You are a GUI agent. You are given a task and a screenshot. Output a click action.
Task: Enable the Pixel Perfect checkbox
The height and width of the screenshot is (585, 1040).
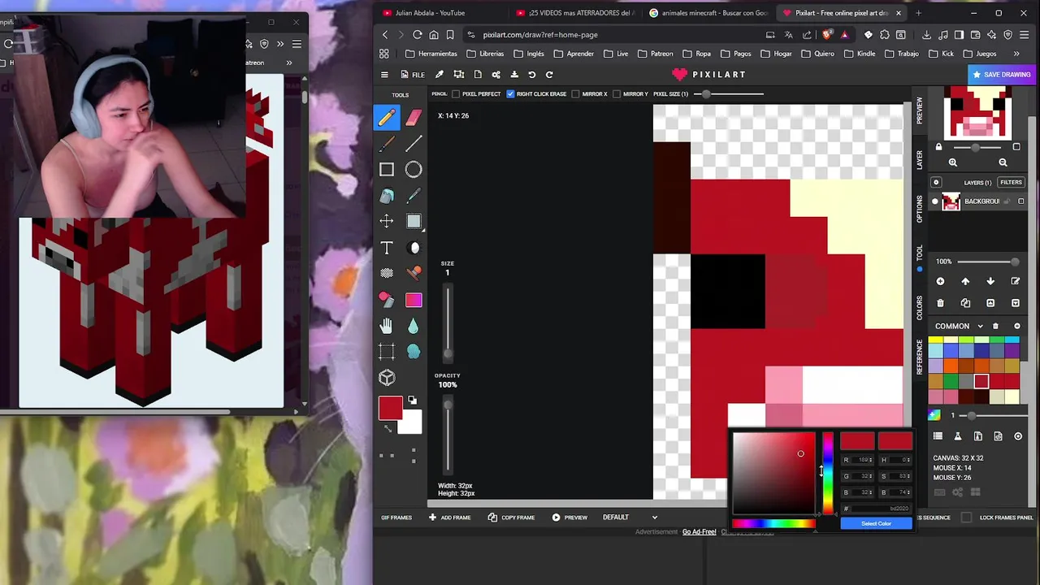point(456,94)
